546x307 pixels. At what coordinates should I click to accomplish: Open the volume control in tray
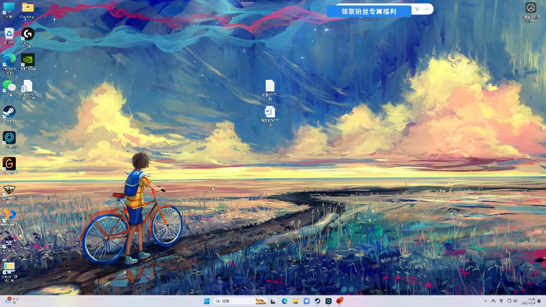(515, 301)
